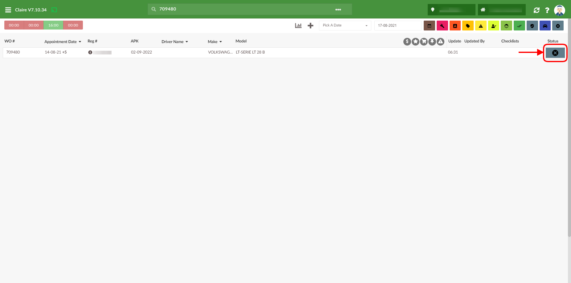Image resolution: width=571 pixels, height=283 pixels.
Task: Click the LT-SERIE LT 28 B model cell
Action: click(250, 52)
